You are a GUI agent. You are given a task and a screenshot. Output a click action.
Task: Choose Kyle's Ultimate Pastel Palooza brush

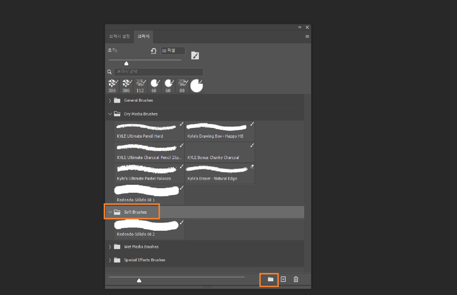tap(149, 174)
